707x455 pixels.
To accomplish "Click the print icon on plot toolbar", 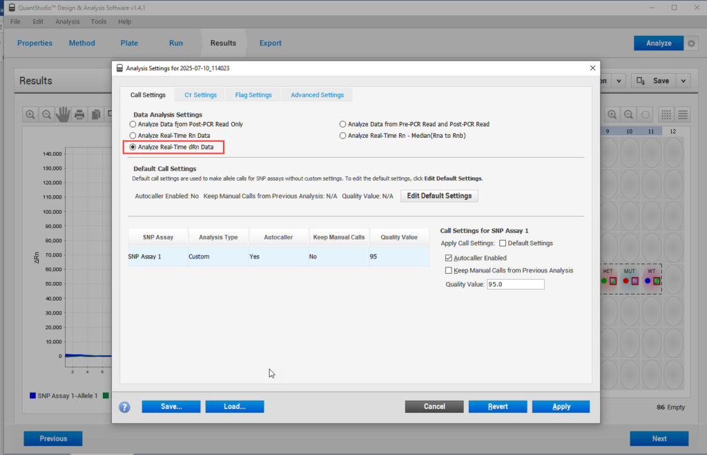I will [x=79, y=114].
